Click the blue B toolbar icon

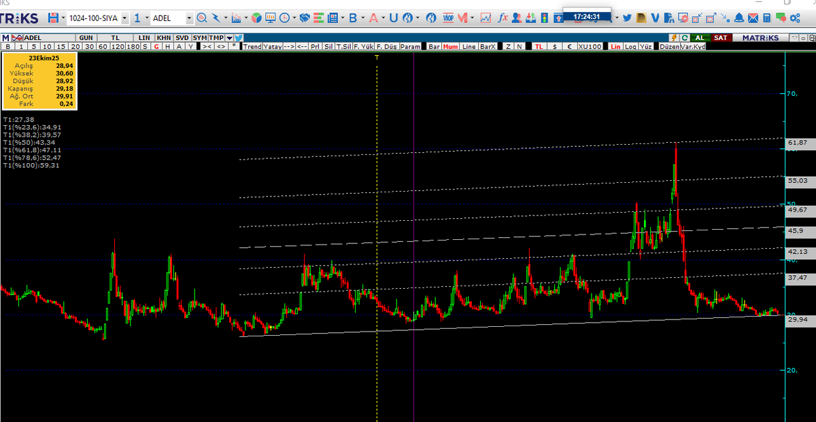click(353, 18)
